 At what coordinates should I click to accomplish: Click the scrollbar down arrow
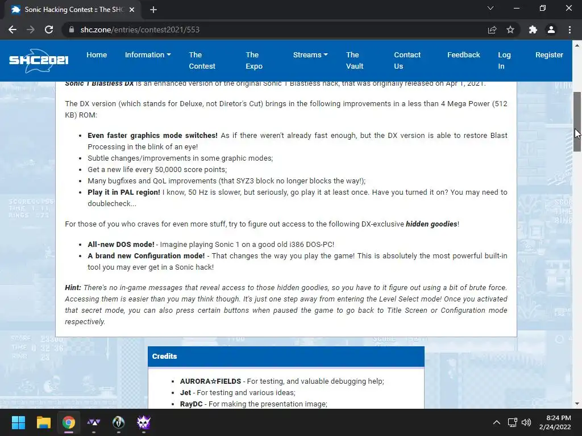pyautogui.click(x=577, y=404)
